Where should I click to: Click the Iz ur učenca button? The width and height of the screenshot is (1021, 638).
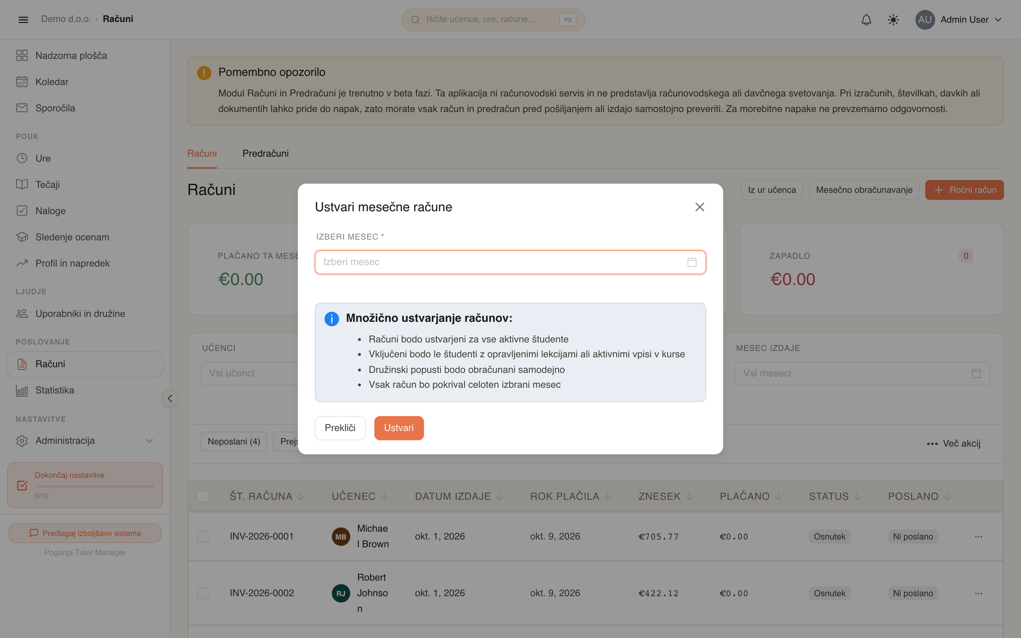point(772,190)
